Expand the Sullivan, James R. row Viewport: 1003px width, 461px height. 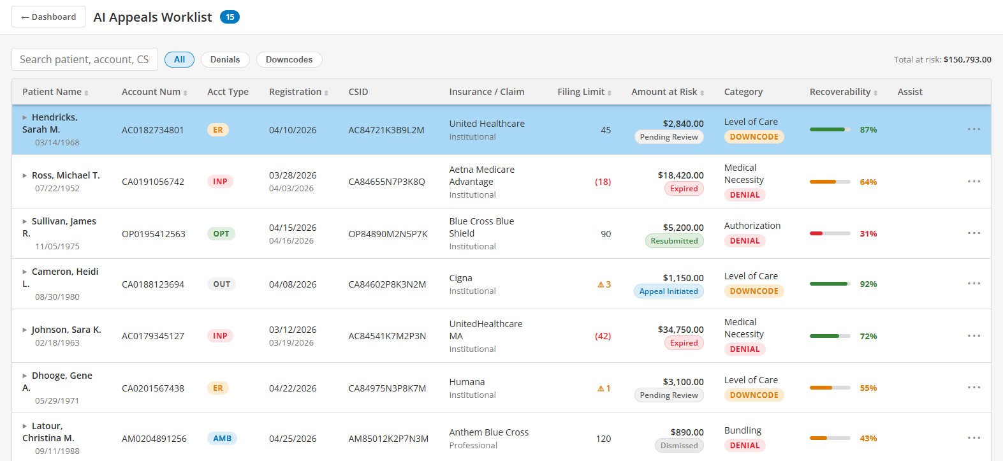point(25,221)
